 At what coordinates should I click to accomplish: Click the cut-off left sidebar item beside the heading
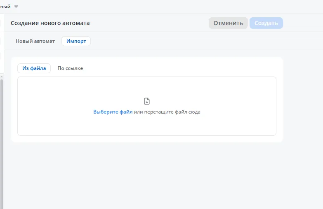tap(1, 23)
